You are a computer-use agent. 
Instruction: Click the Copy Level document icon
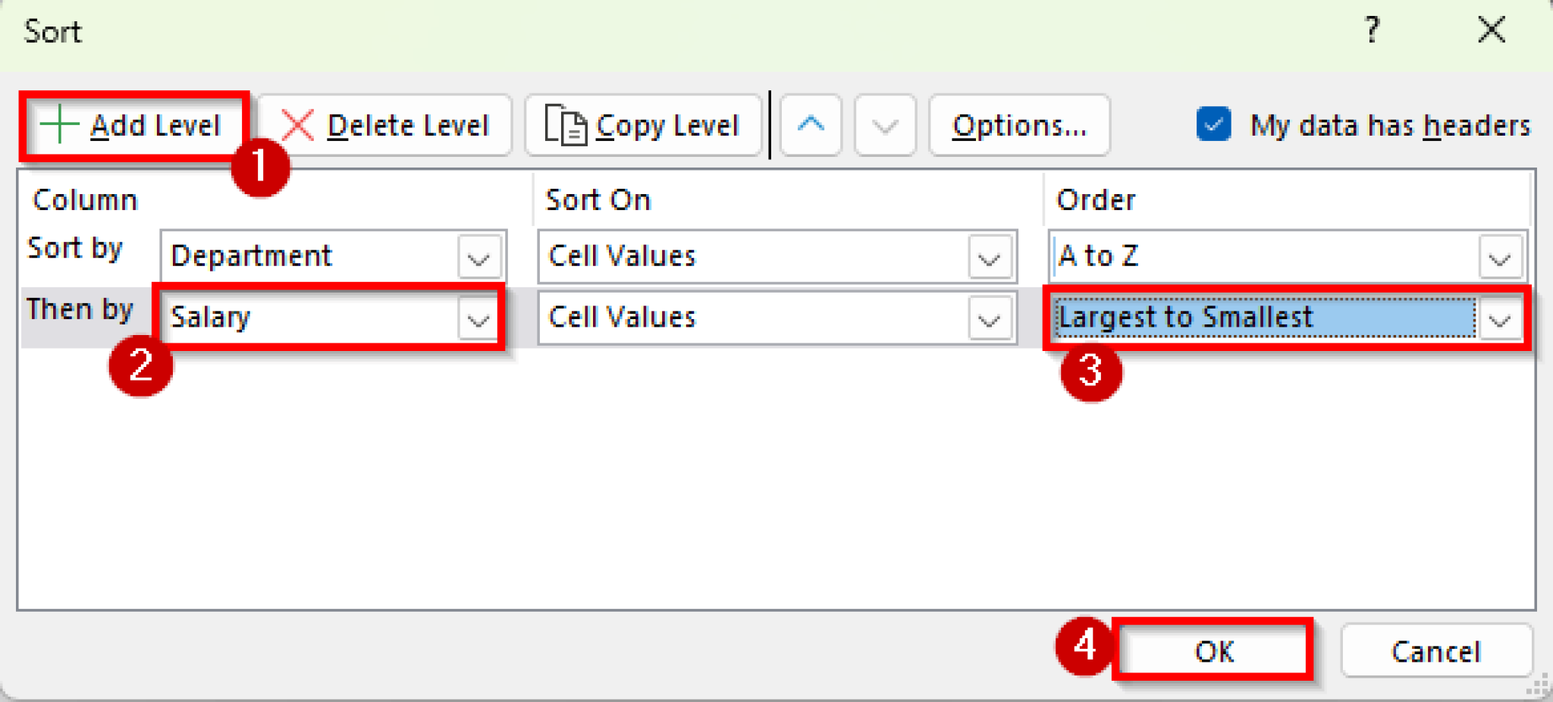tap(565, 125)
